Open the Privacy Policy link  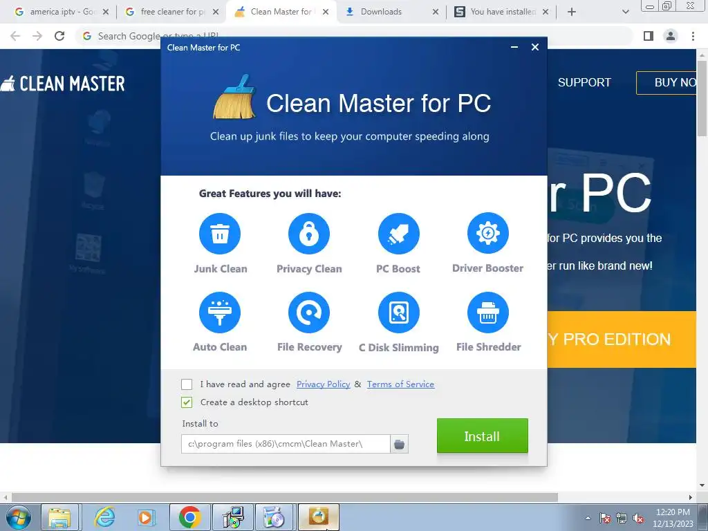(x=324, y=384)
